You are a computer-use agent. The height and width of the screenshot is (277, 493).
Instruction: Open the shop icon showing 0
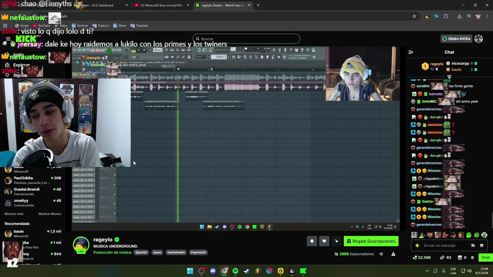[462, 257]
